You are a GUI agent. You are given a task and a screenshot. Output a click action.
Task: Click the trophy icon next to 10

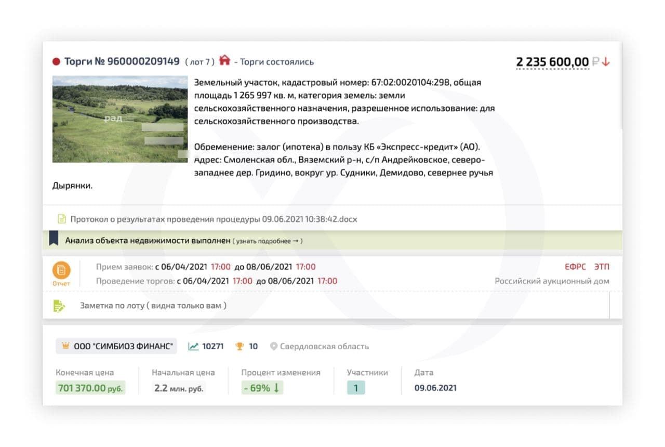pyautogui.click(x=240, y=346)
